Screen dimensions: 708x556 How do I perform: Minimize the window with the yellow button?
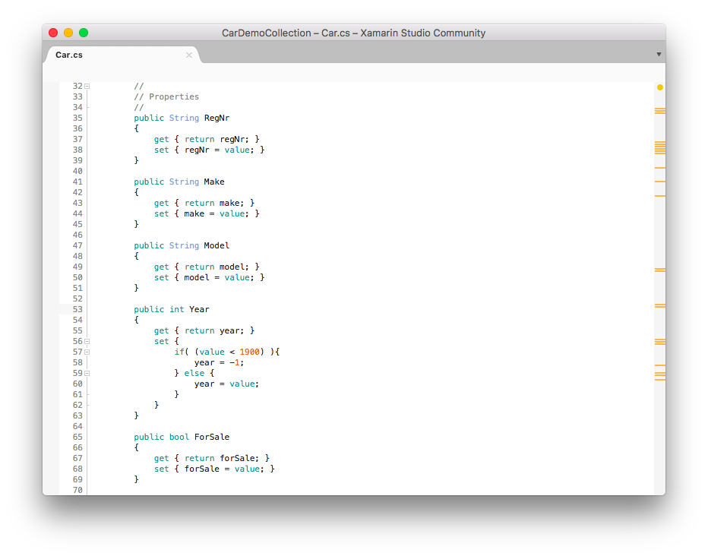coord(68,33)
